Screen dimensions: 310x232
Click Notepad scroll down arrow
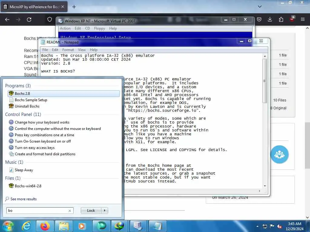click(x=265, y=186)
